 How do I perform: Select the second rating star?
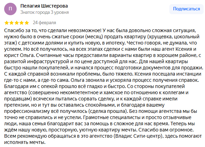[x=11, y=23]
